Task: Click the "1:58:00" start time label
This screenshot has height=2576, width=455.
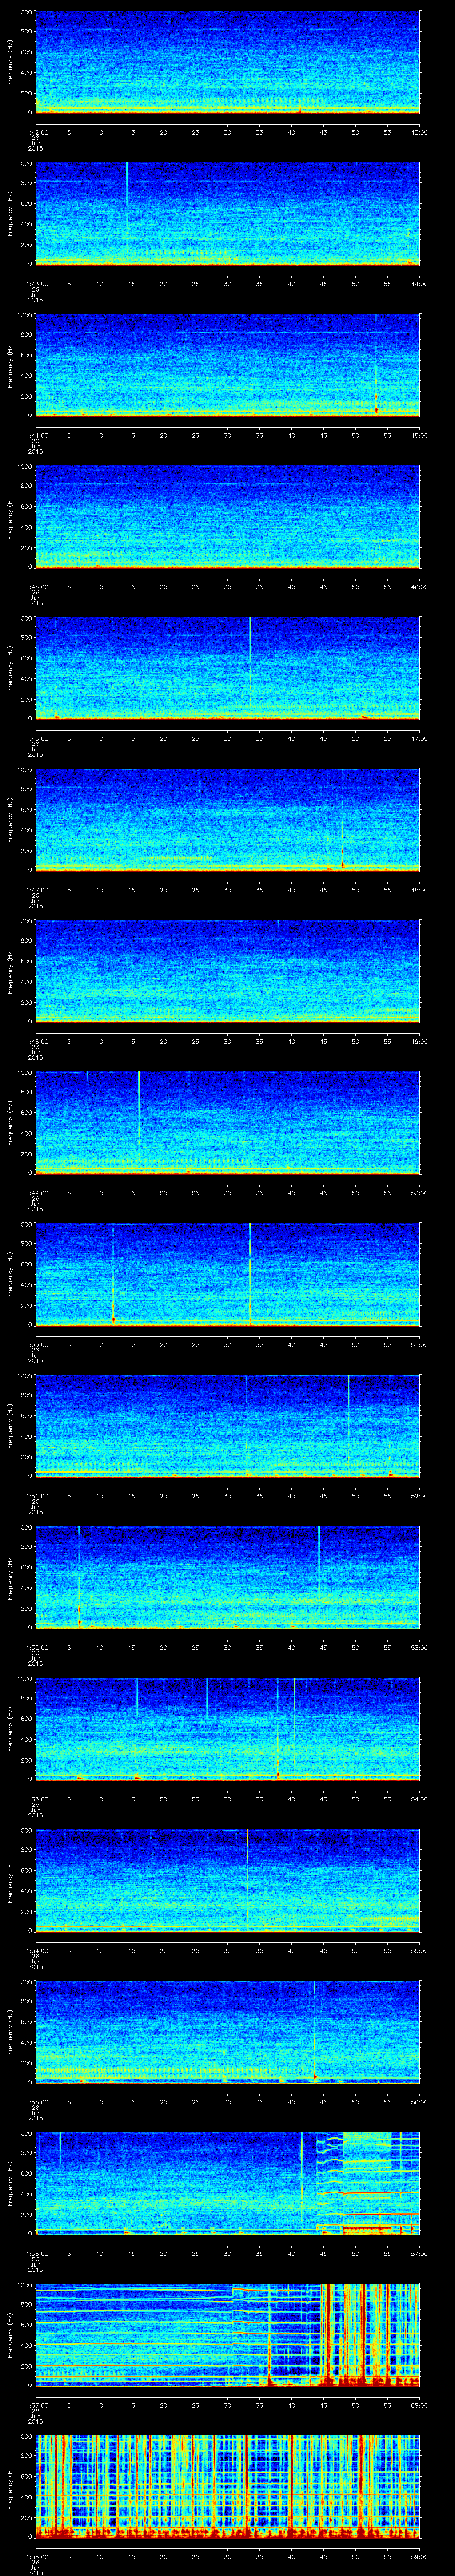Action: (35, 2556)
